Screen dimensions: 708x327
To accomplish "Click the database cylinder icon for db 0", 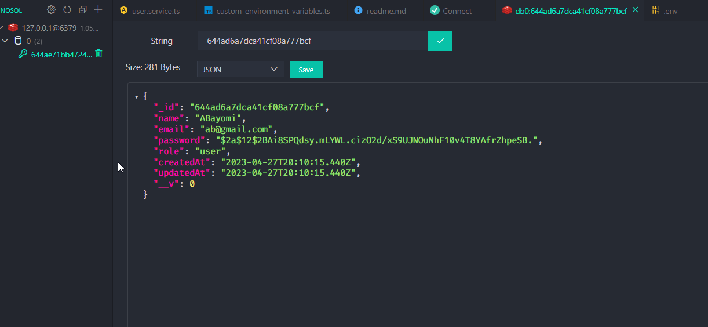I will [x=18, y=41].
